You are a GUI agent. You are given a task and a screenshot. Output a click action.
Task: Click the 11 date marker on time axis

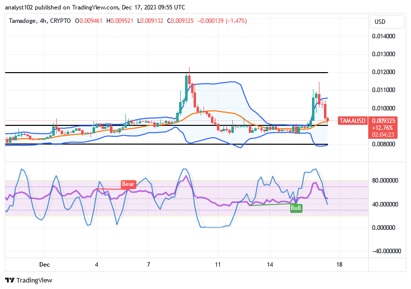(x=217, y=265)
